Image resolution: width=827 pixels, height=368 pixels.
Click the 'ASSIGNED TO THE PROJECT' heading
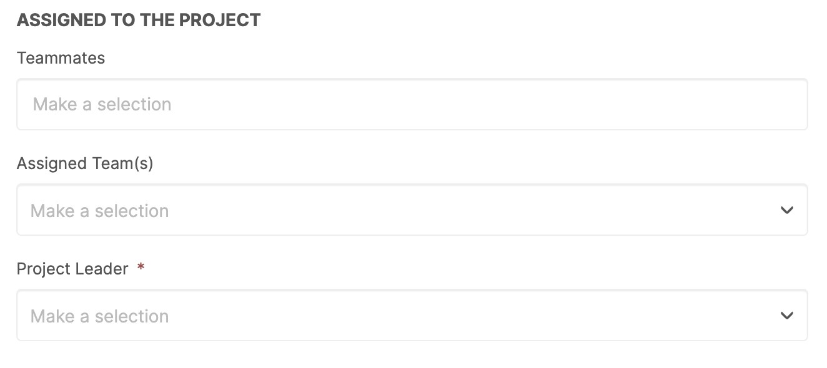pos(139,20)
